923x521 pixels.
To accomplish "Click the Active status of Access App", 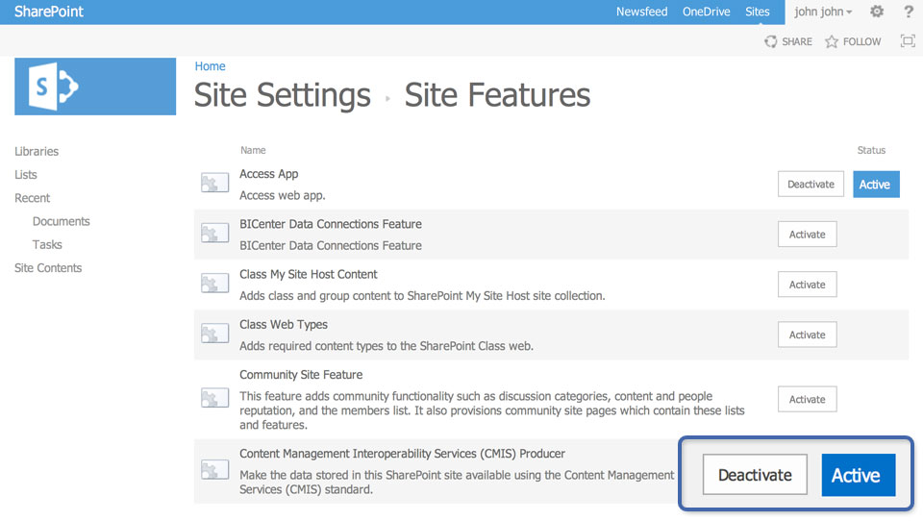I will (x=876, y=185).
